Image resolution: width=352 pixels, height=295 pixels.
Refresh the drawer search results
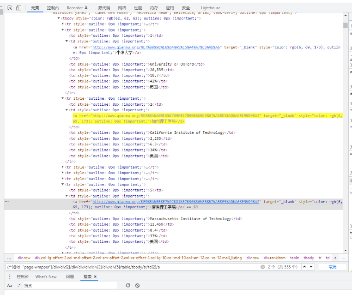[128, 285]
